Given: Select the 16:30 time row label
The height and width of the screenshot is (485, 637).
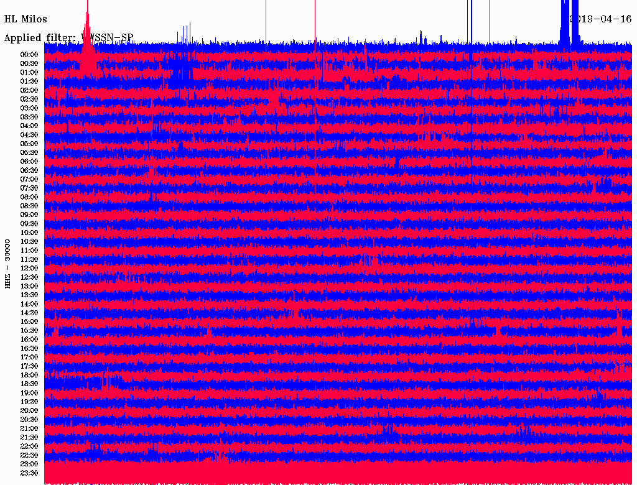Looking at the screenshot, I should pyautogui.click(x=29, y=348).
